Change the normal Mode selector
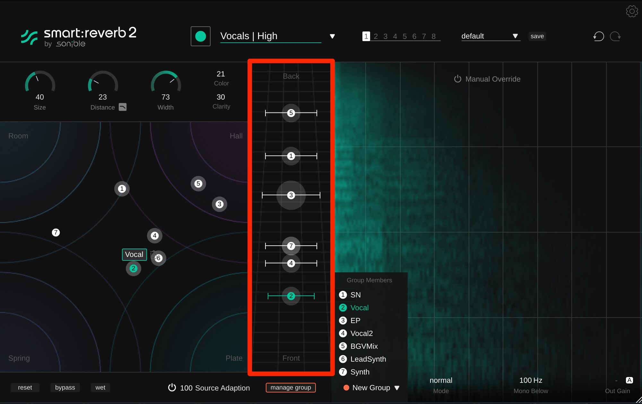The image size is (642, 404). click(x=441, y=380)
